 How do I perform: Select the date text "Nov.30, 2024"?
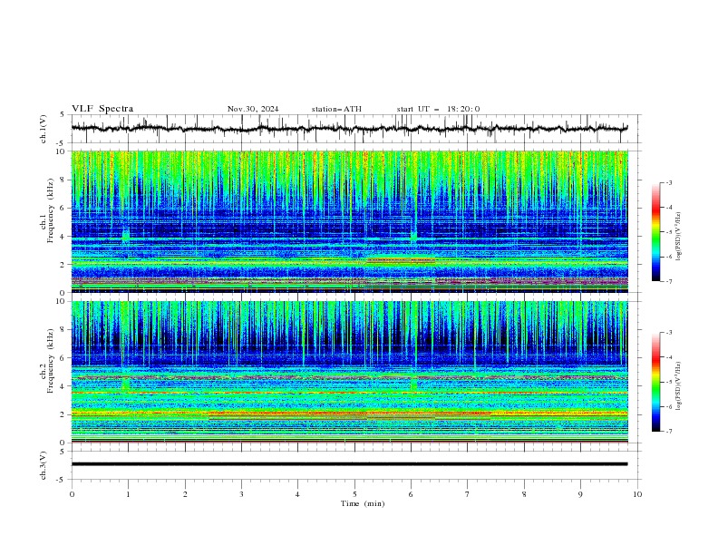click(x=253, y=109)
